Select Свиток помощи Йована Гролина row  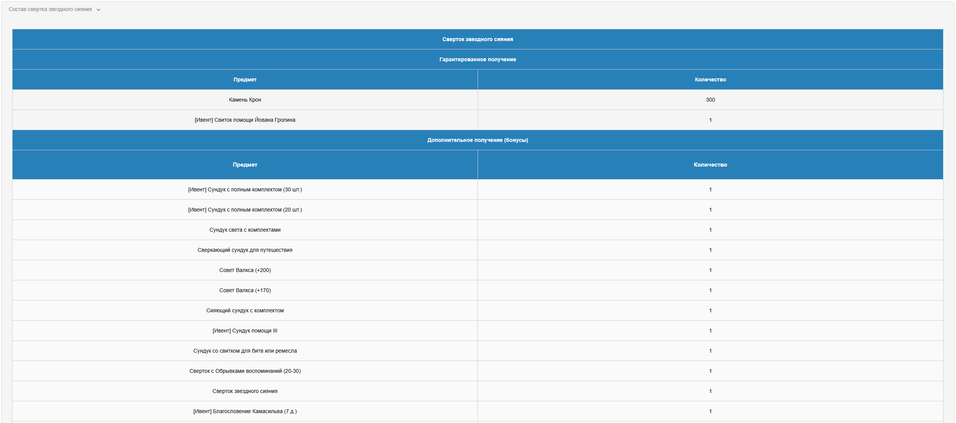pyautogui.click(x=245, y=120)
